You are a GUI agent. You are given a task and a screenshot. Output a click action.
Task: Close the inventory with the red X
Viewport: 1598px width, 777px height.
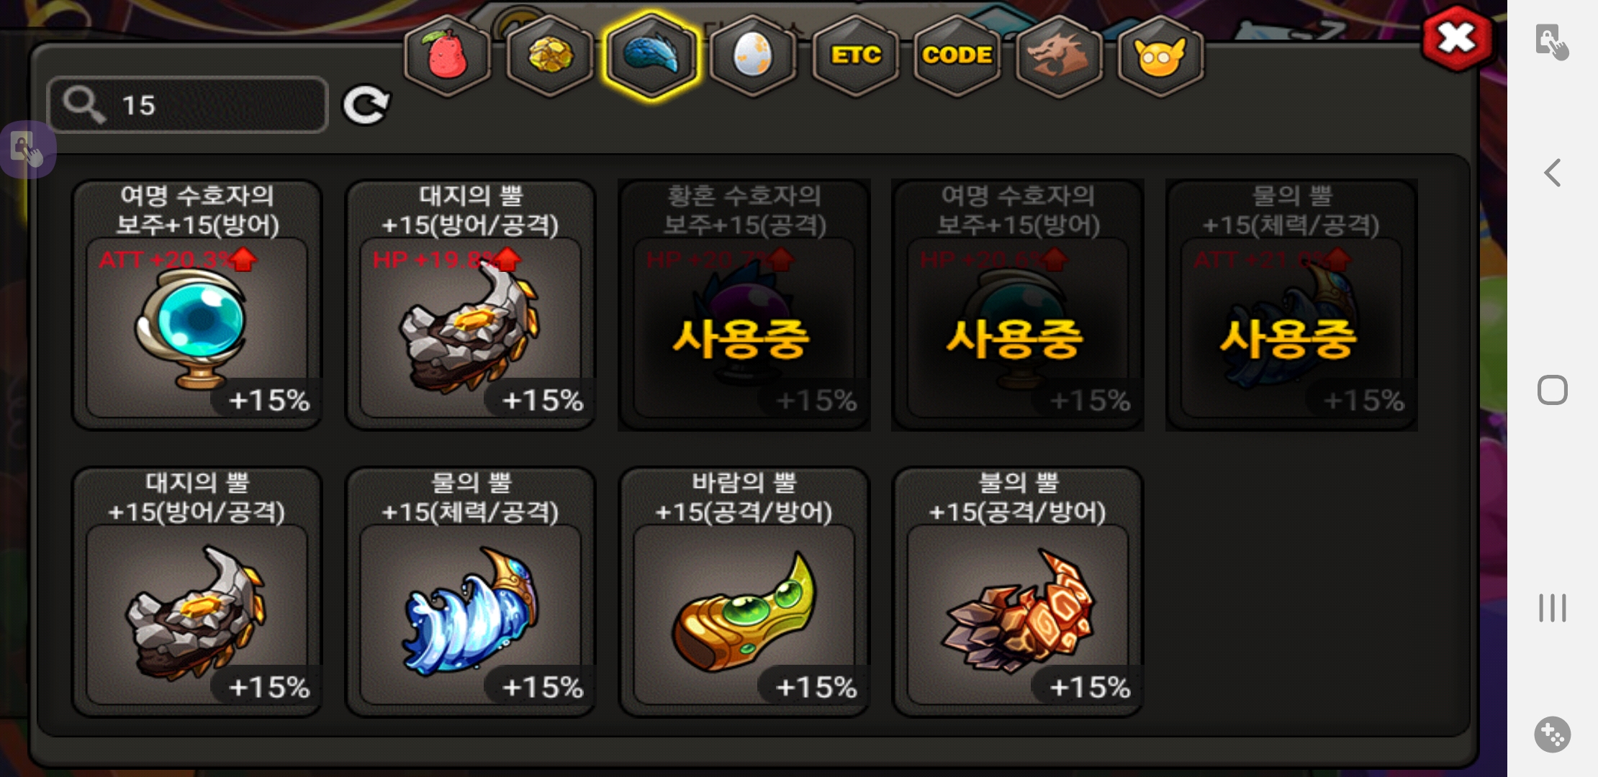click(x=1456, y=38)
